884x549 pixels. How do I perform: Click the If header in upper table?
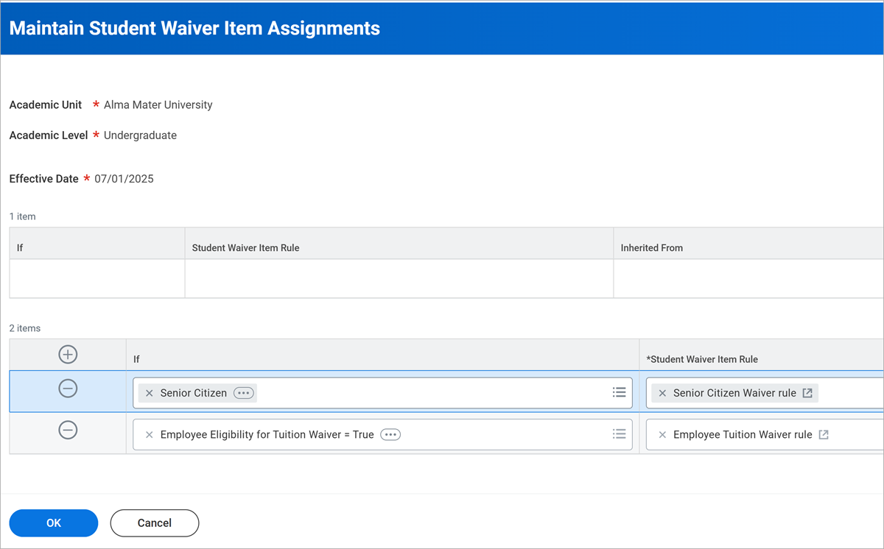coord(20,248)
